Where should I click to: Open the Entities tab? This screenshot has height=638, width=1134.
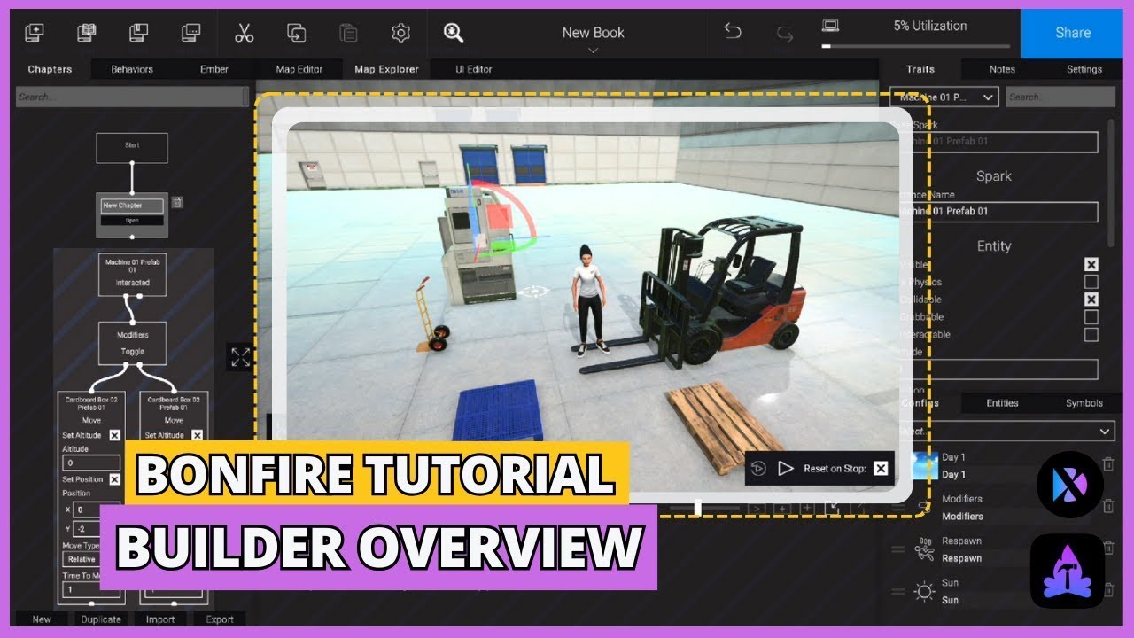click(1002, 403)
